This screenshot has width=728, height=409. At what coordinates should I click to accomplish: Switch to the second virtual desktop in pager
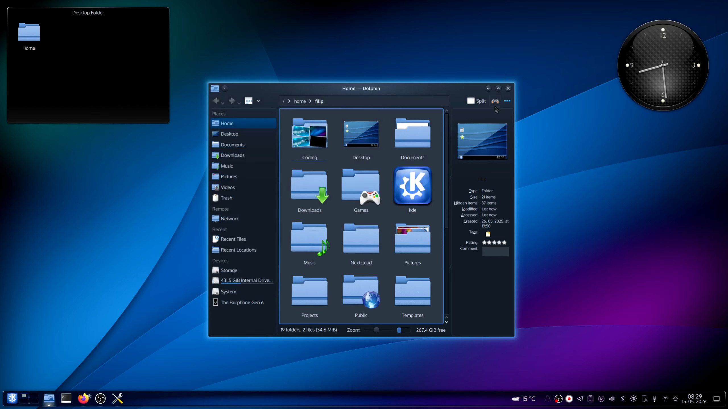click(x=34, y=395)
